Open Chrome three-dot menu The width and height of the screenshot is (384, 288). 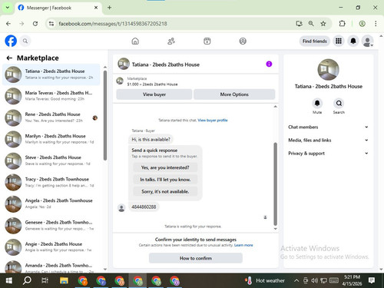[376, 24]
